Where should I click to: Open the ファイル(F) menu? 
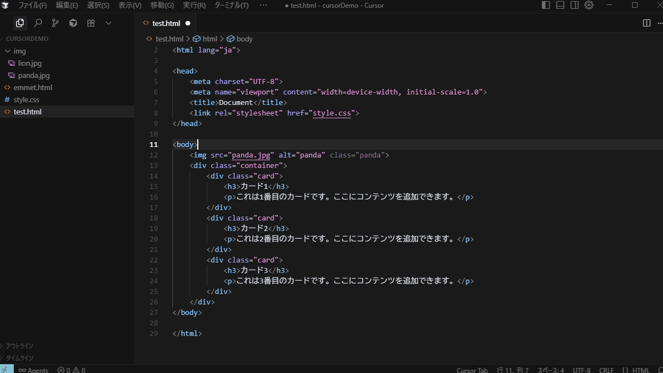[x=33, y=5]
